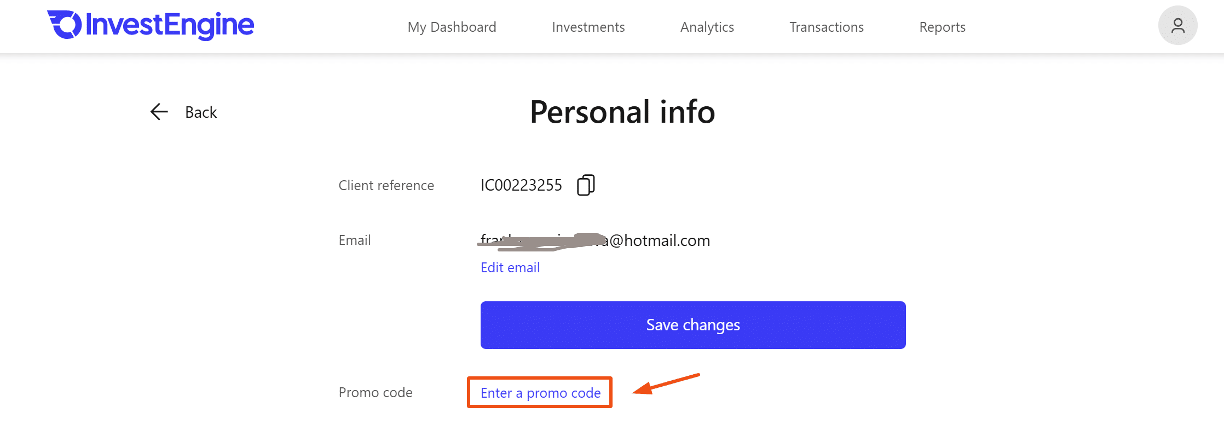Image resolution: width=1224 pixels, height=424 pixels.
Task: Click the InvestEngine logo
Action: pyautogui.click(x=151, y=25)
